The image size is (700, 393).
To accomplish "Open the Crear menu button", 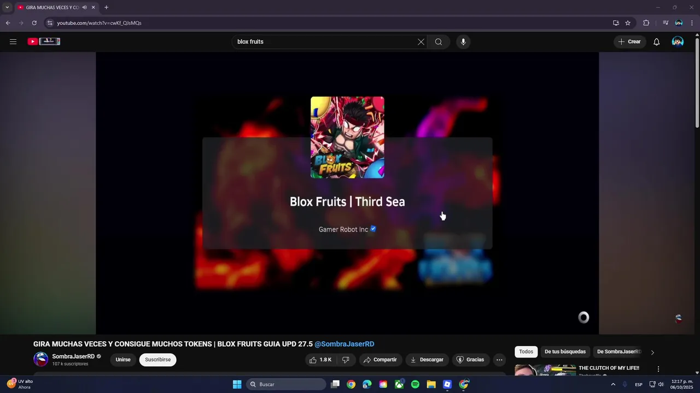I will 629,41.
